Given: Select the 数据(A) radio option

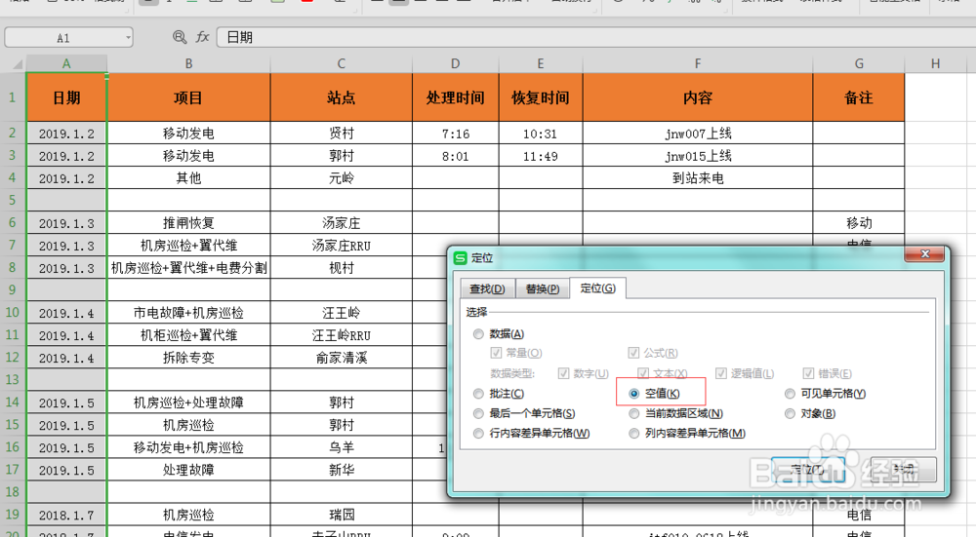Looking at the screenshot, I should pos(478,333).
